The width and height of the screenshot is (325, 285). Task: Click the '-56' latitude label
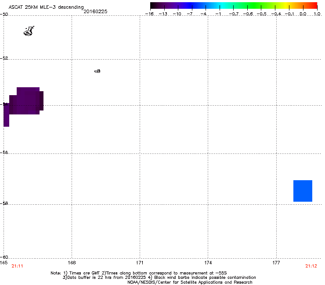pyautogui.click(x=4, y=152)
